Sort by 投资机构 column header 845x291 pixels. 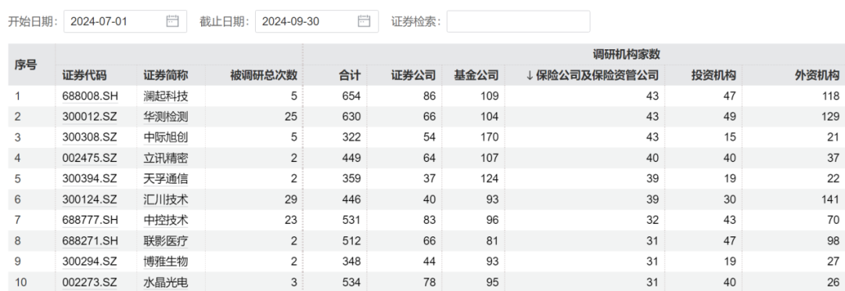[714, 75]
